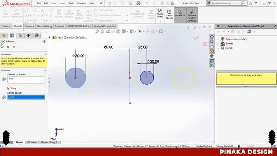Collapse the Options section
This screenshot has width=277, height=156.
pyautogui.click(x=45, y=70)
